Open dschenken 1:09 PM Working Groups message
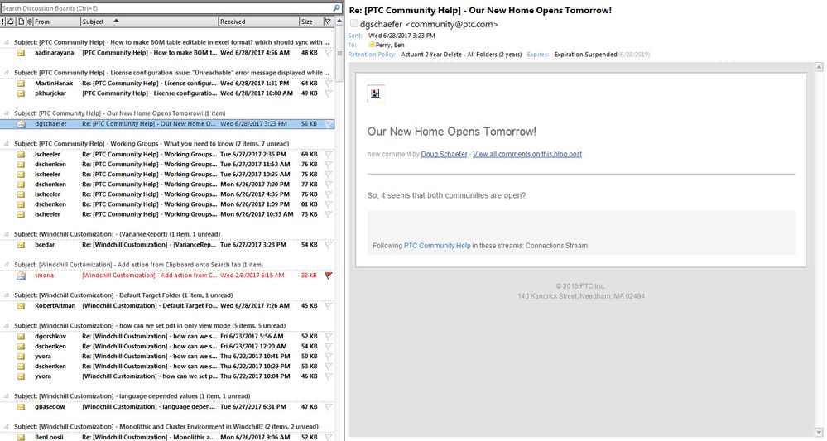The height and width of the screenshot is (441, 827). click(167, 204)
